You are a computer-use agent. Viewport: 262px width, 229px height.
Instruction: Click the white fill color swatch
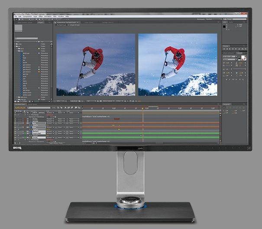point(243,57)
